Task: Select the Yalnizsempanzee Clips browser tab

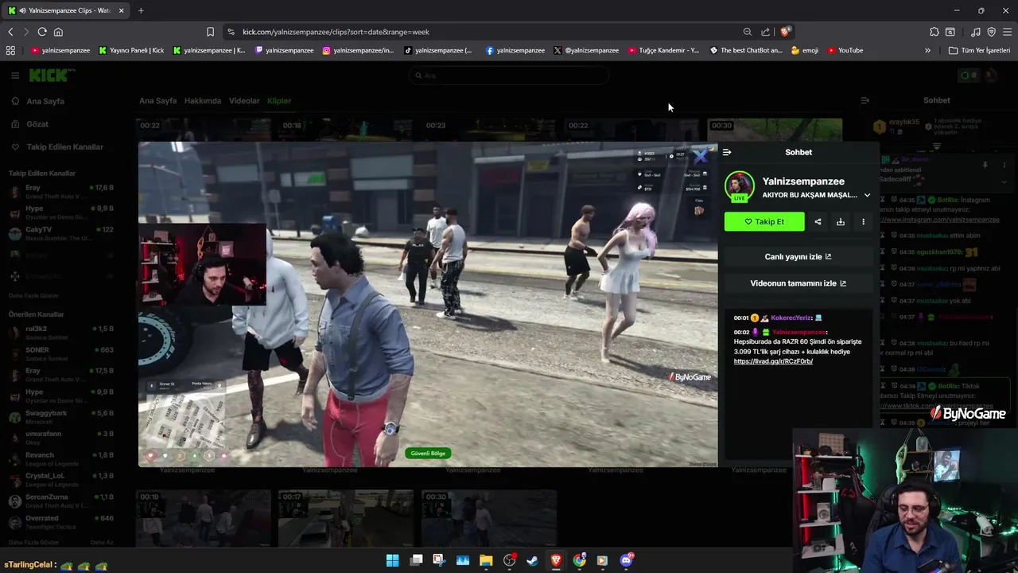Action: point(66,10)
